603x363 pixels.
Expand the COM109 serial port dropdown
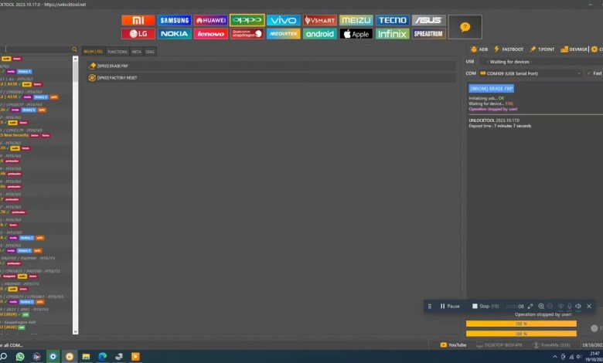pos(580,73)
